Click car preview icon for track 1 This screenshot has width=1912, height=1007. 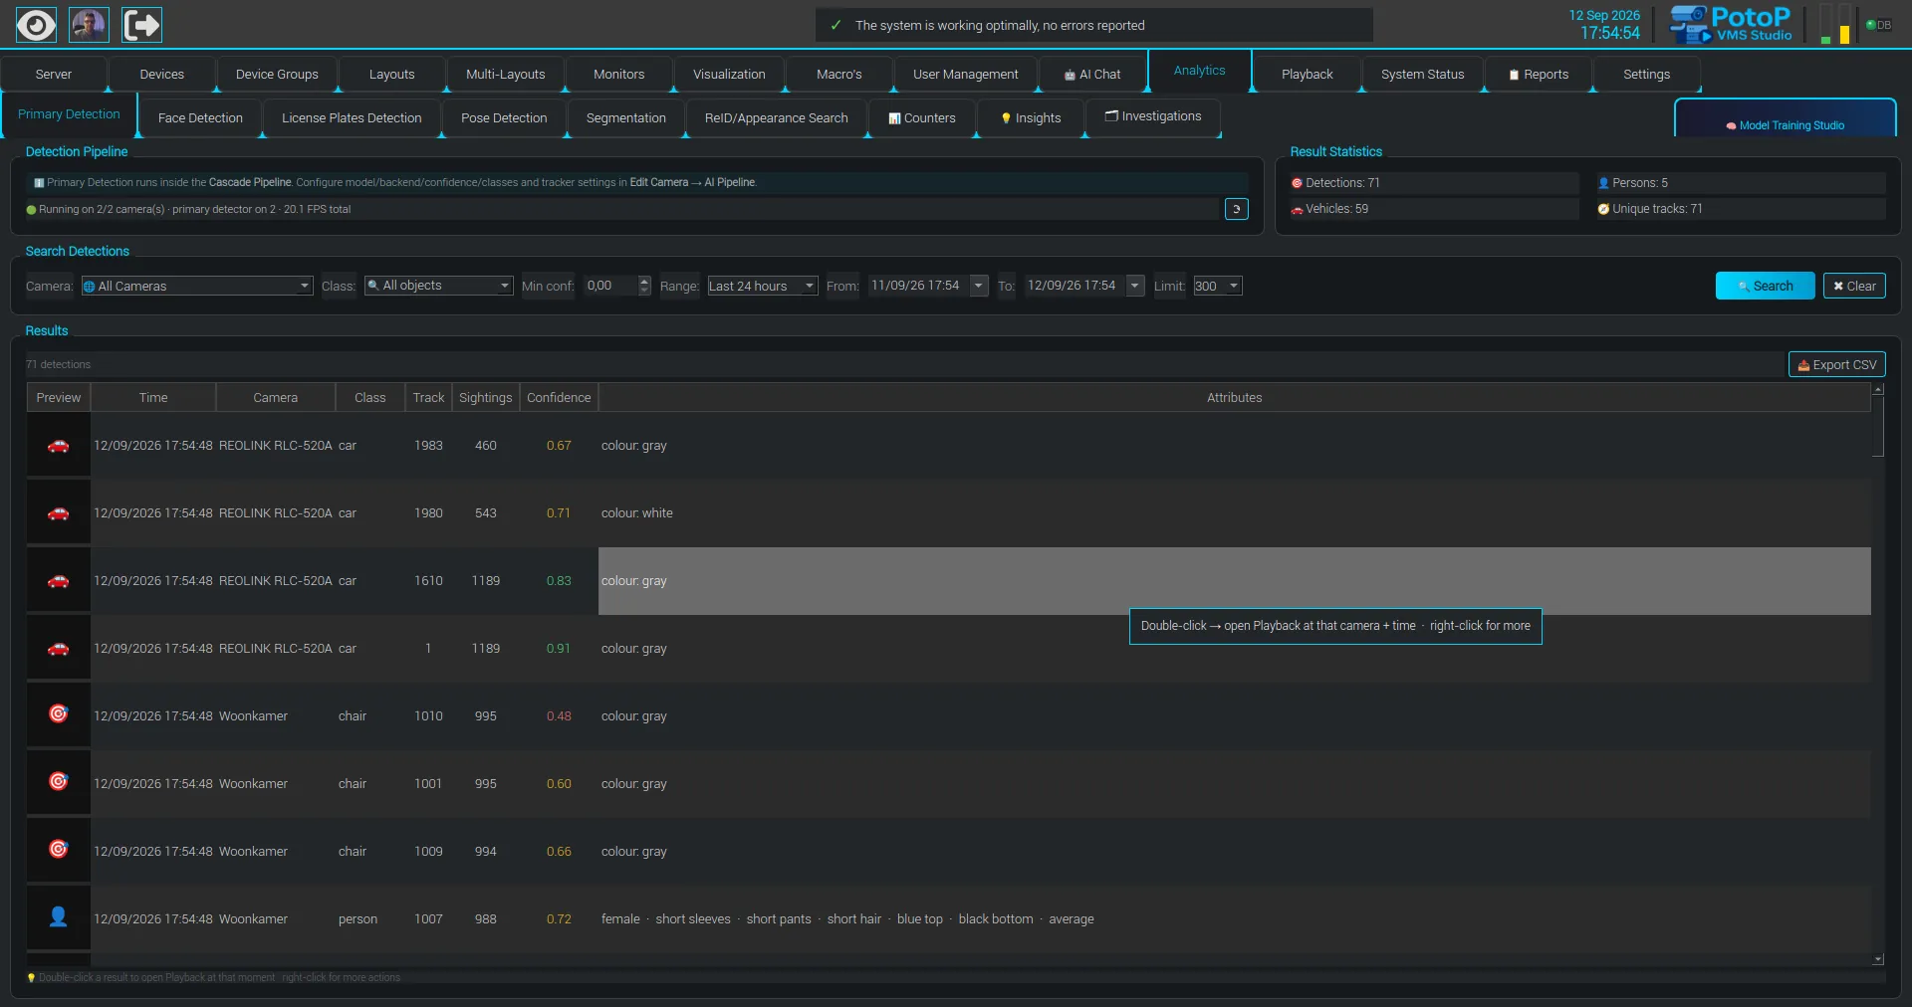(59, 649)
